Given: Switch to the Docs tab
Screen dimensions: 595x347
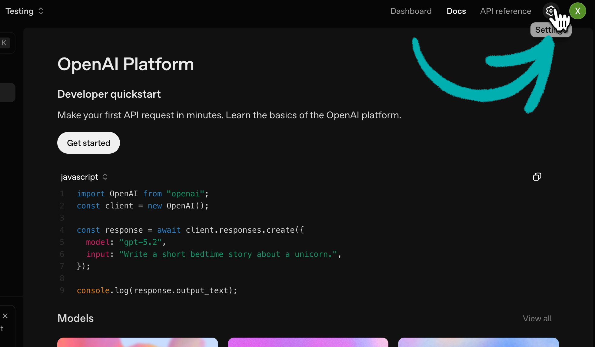Looking at the screenshot, I should tap(456, 11).
